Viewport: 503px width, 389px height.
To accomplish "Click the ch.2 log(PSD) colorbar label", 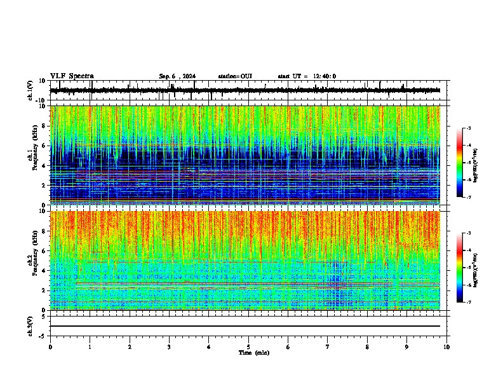I will click(x=476, y=270).
